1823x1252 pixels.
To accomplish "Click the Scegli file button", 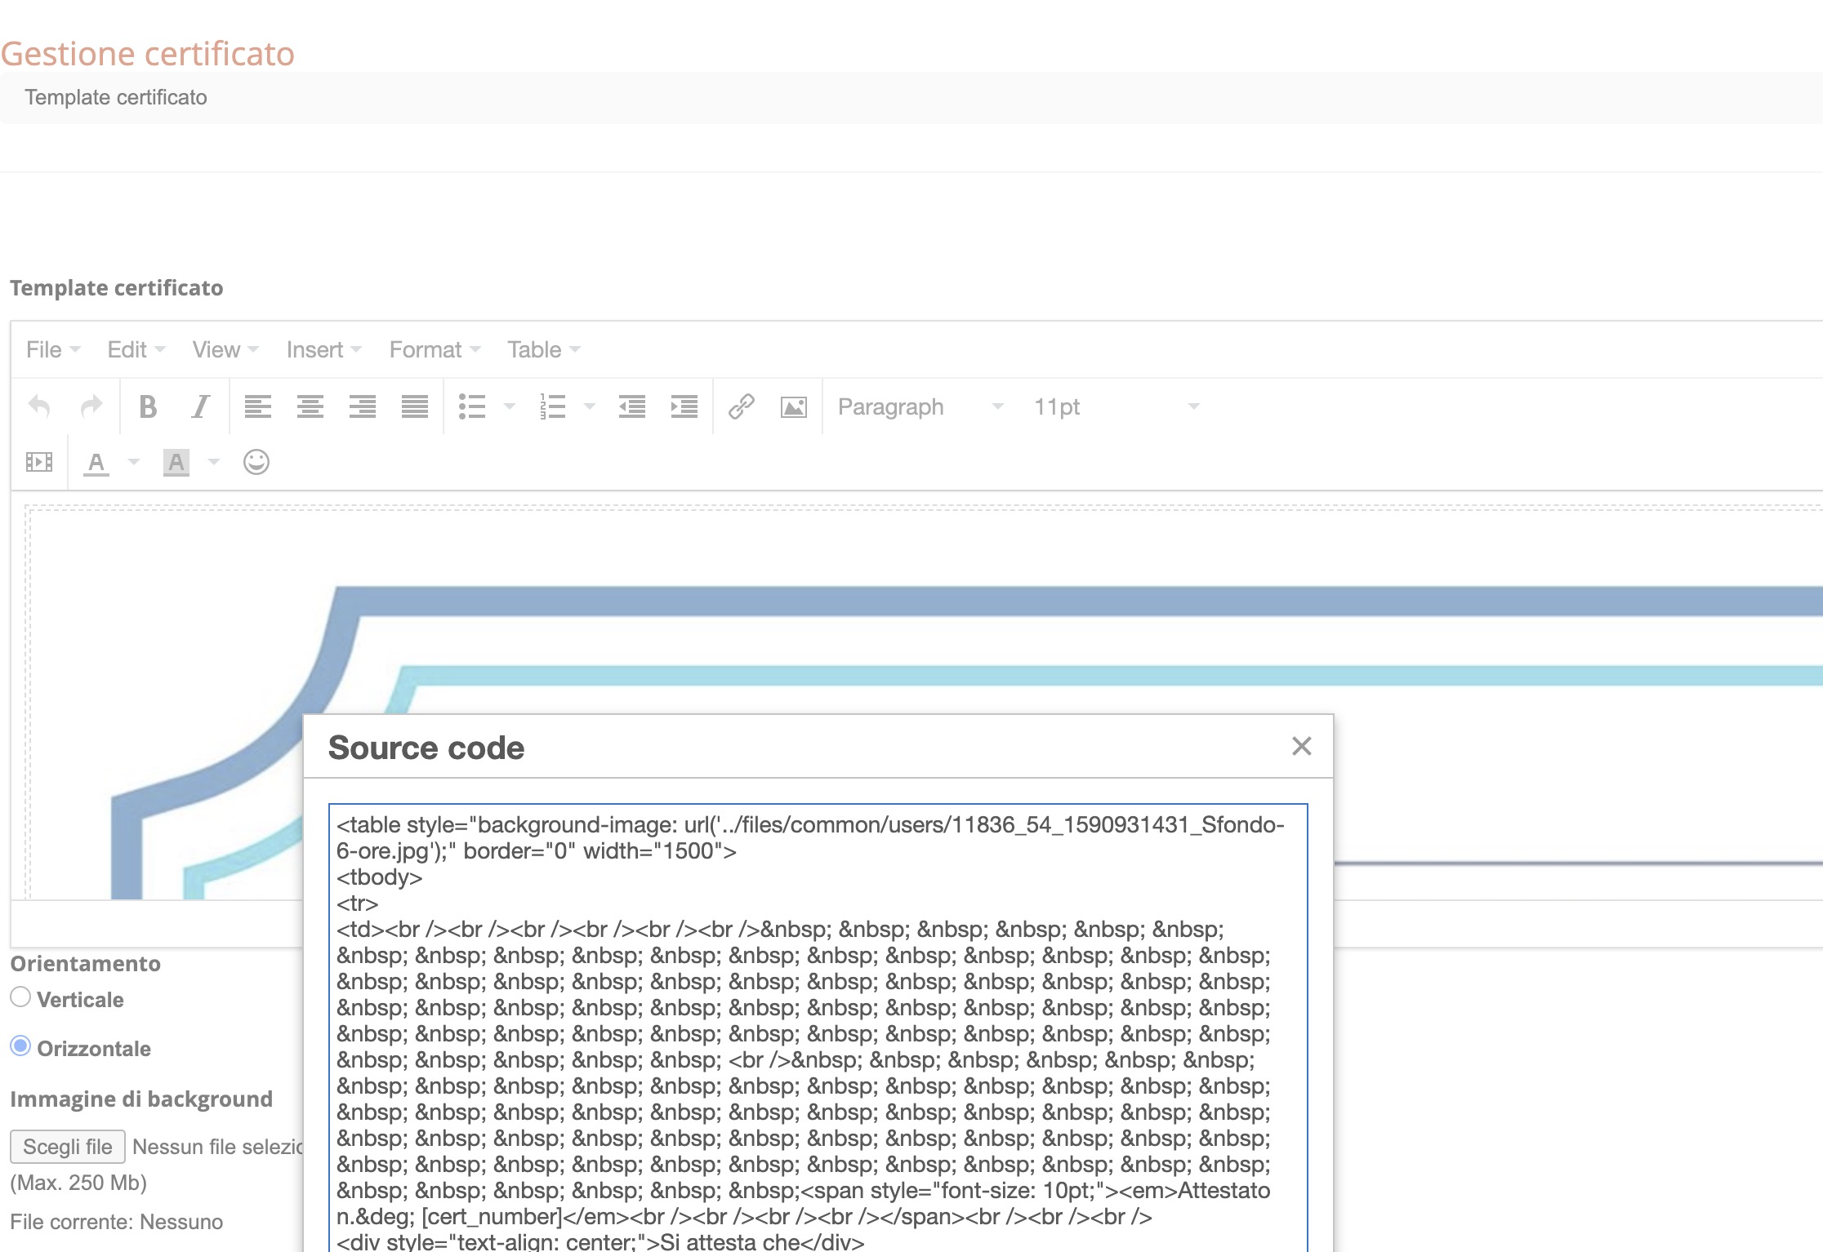I will coord(68,1147).
